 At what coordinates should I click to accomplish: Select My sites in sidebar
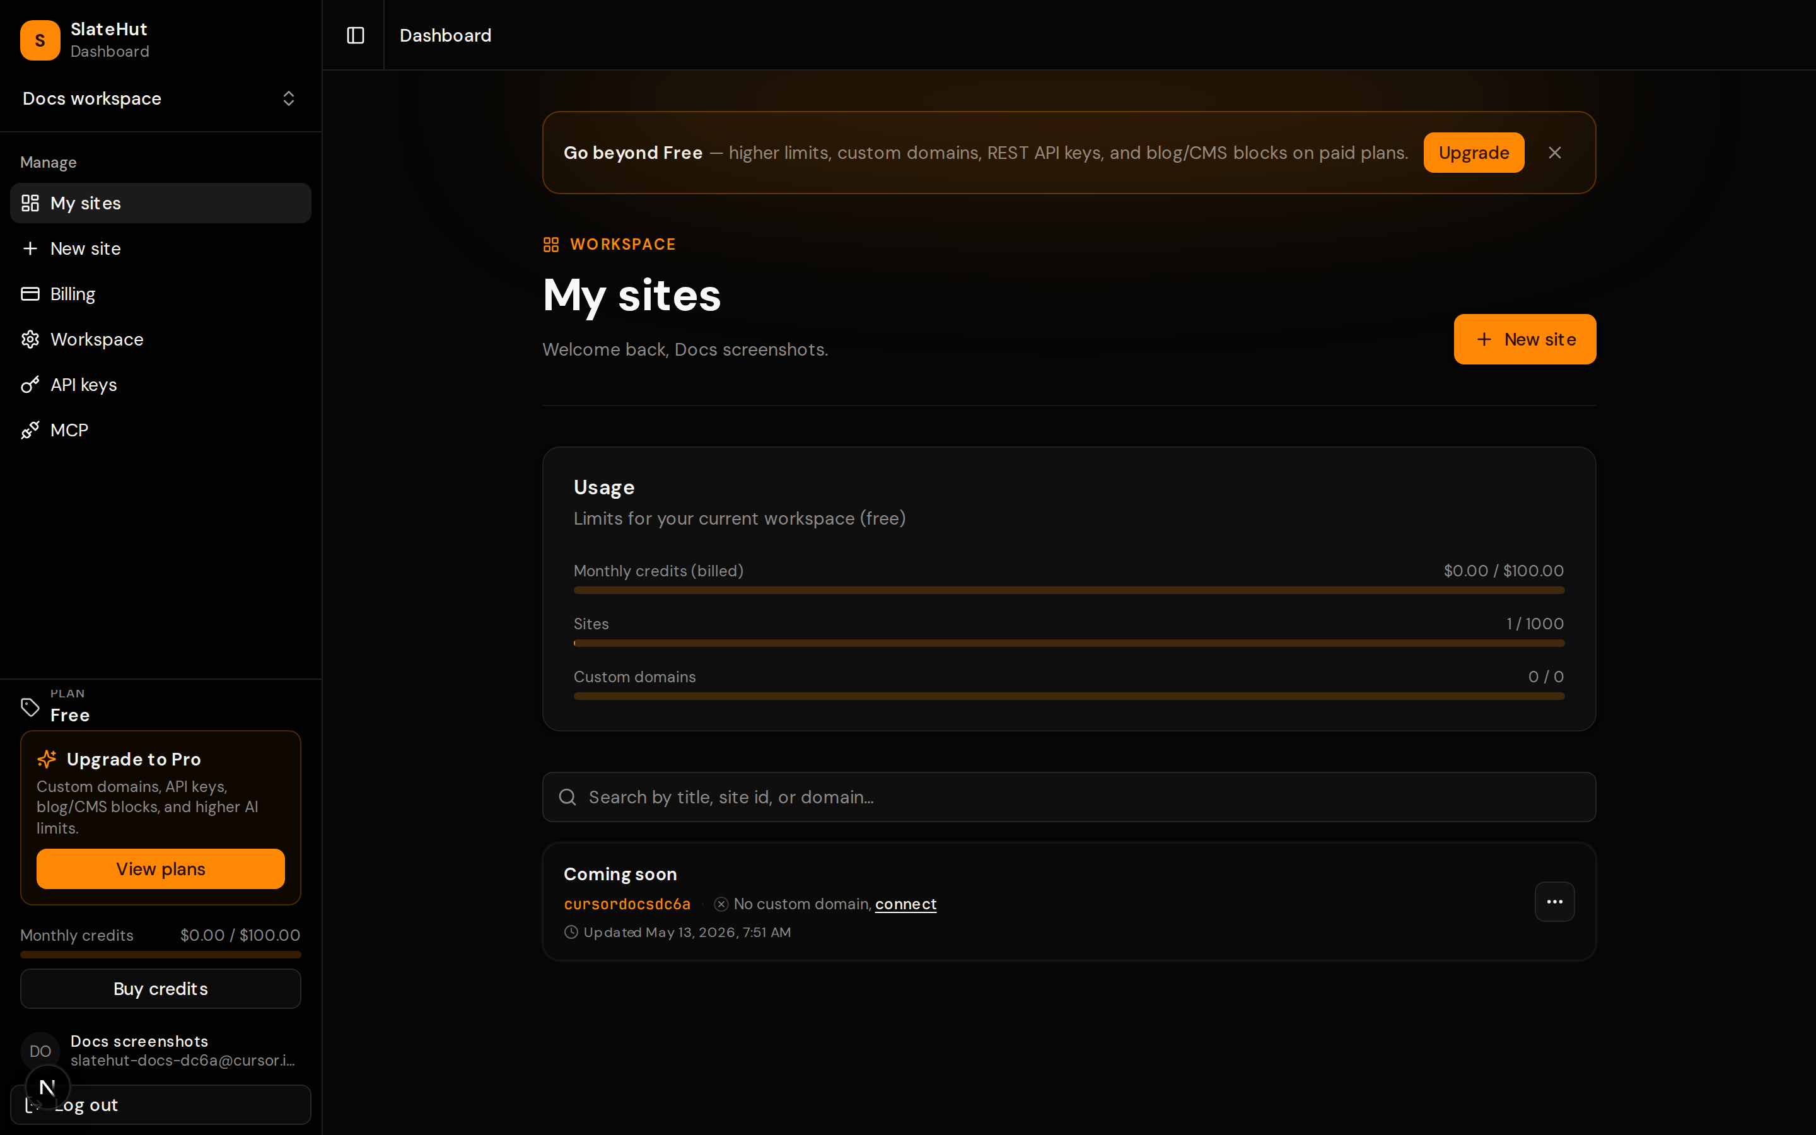(161, 202)
